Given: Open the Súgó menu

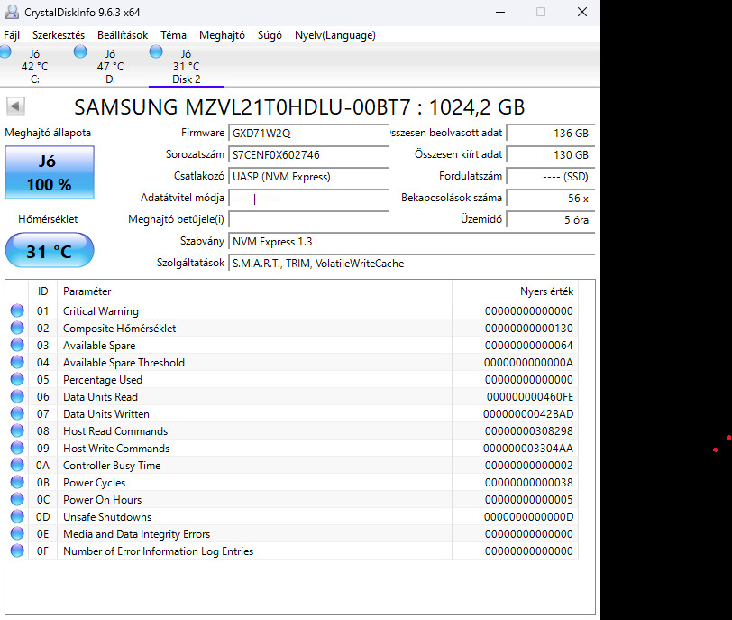Looking at the screenshot, I should click(270, 35).
